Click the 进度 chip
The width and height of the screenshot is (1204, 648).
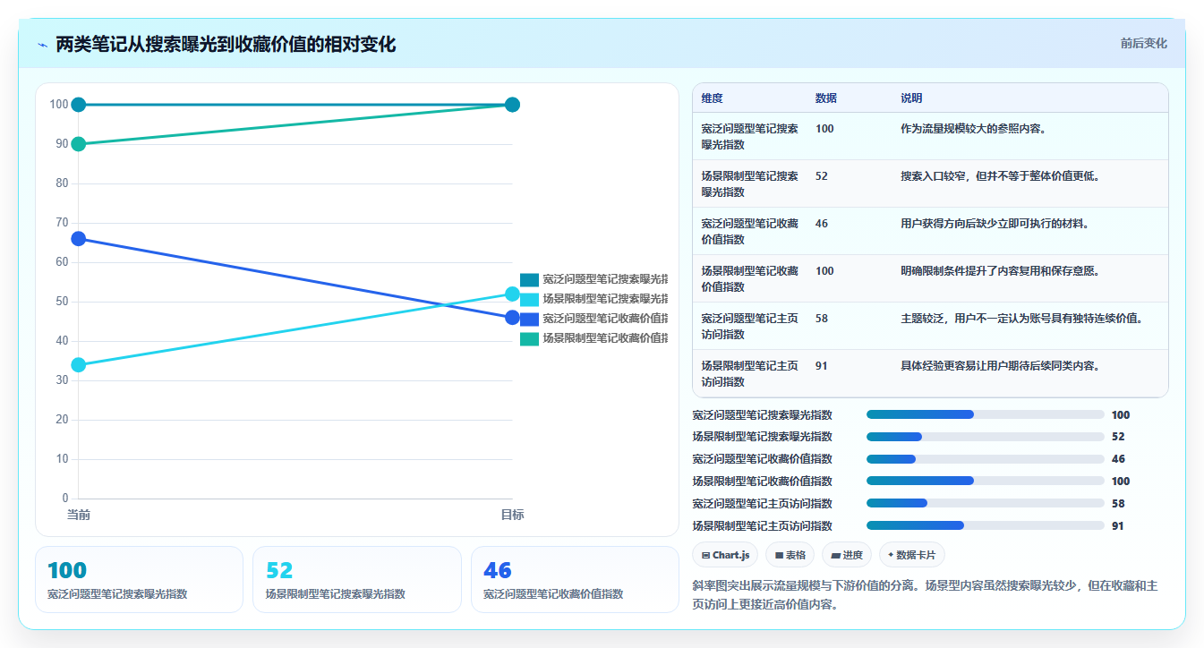[847, 555]
